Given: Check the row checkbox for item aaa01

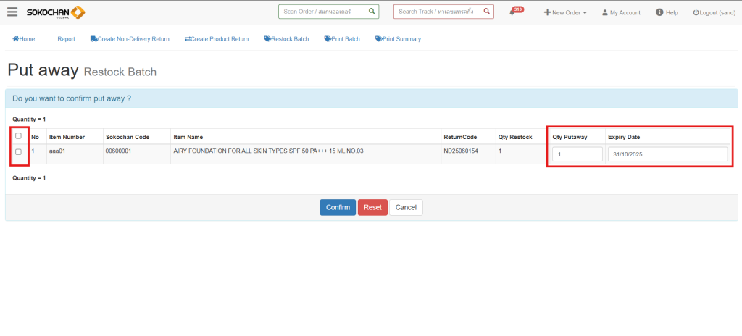Looking at the screenshot, I should (x=19, y=151).
